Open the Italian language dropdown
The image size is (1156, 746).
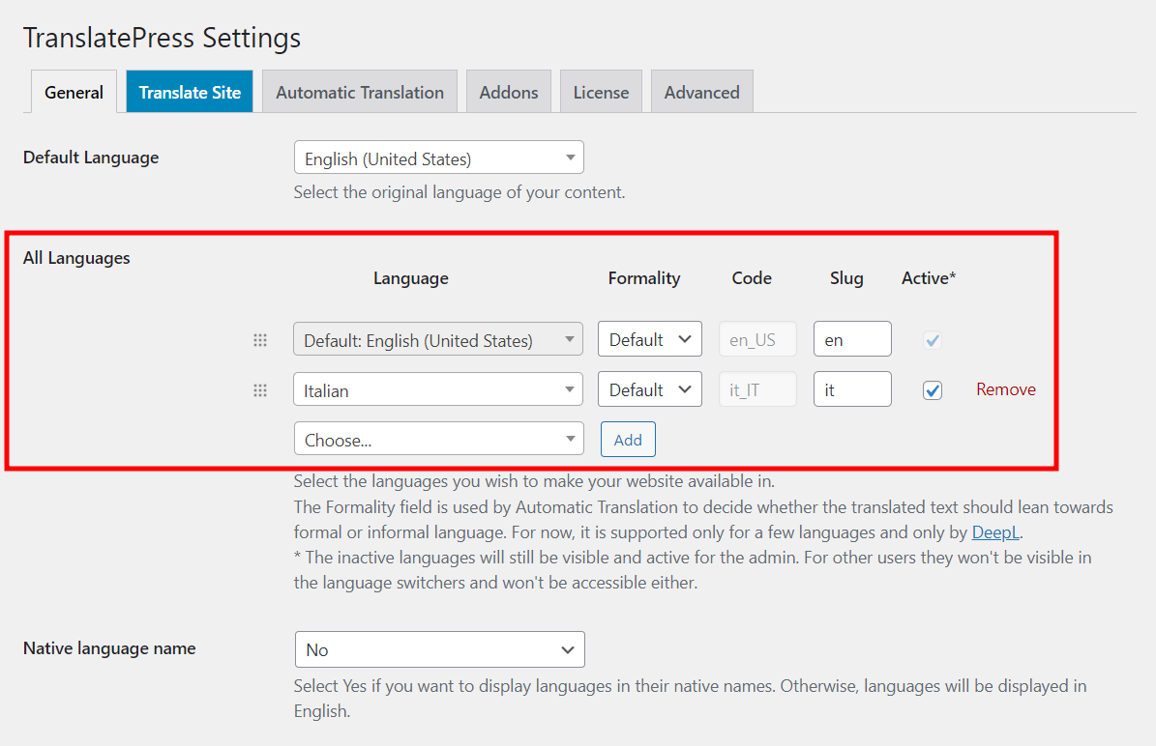click(438, 389)
